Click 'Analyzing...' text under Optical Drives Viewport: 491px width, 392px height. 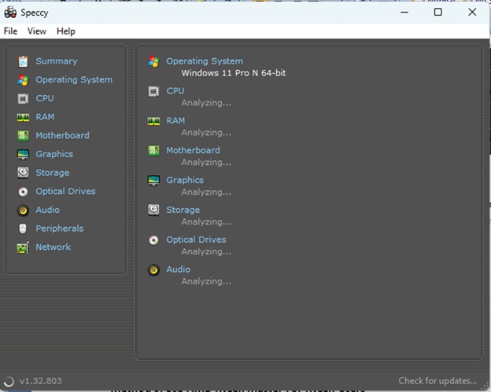206,251
